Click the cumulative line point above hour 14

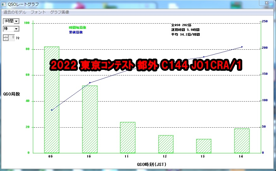pyautogui.click(x=242, y=47)
